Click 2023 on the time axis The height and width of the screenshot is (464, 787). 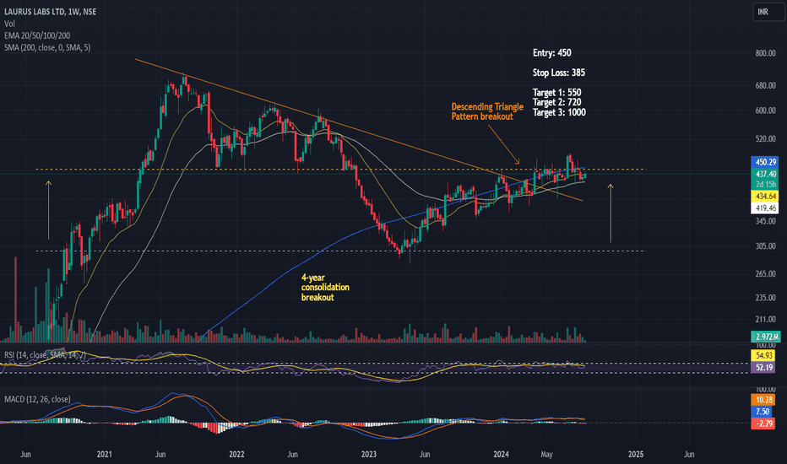coord(369,455)
